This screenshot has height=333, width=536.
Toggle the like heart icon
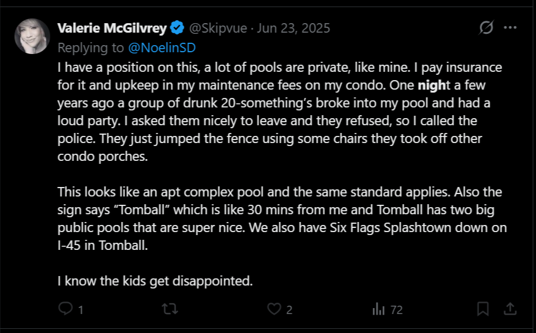274,309
